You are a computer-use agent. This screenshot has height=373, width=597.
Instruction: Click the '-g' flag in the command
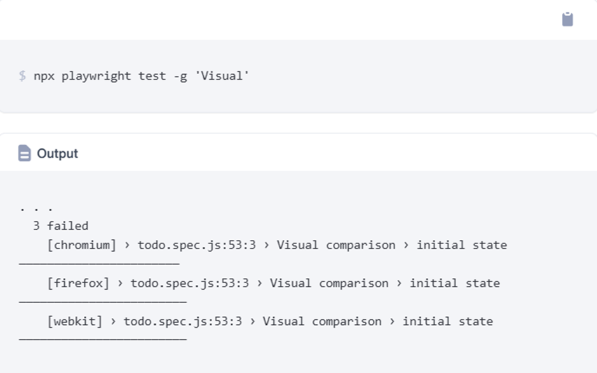coord(180,76)
